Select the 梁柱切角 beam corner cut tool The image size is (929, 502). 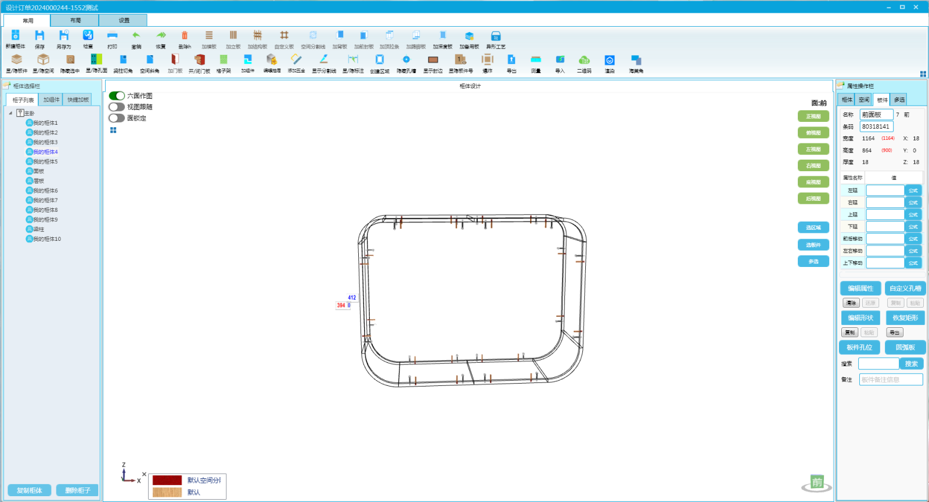pyautogui.click(x=123, y=59)
